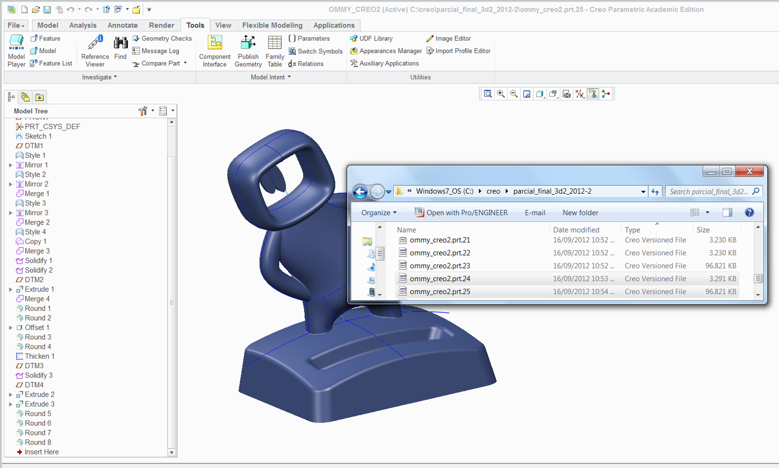Select file ommy_creo2.prt.25 in Explorer
Screen dimensions: 779x468
(x=567, y=292)
